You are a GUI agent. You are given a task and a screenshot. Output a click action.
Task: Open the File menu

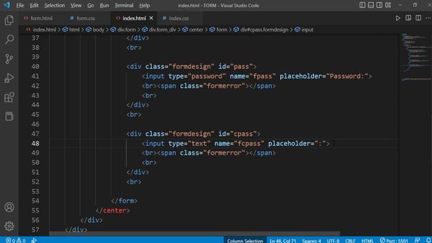click(x=20, y=5)
